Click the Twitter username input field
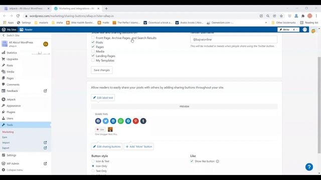This screenshot has width=321, height=180. click(x=234, y=39)
